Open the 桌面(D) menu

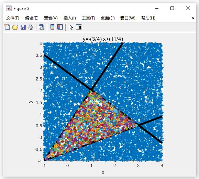[108, 18]
